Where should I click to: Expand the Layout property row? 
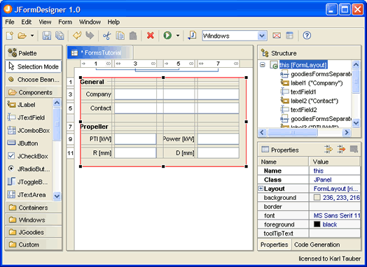tap(261, 188)
